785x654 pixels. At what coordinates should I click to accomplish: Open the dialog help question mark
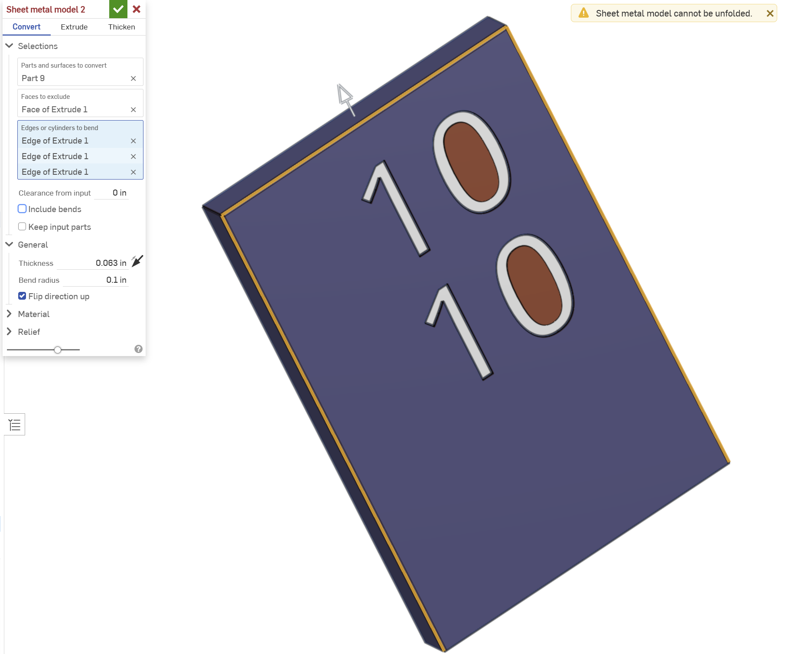click(138, 349)
